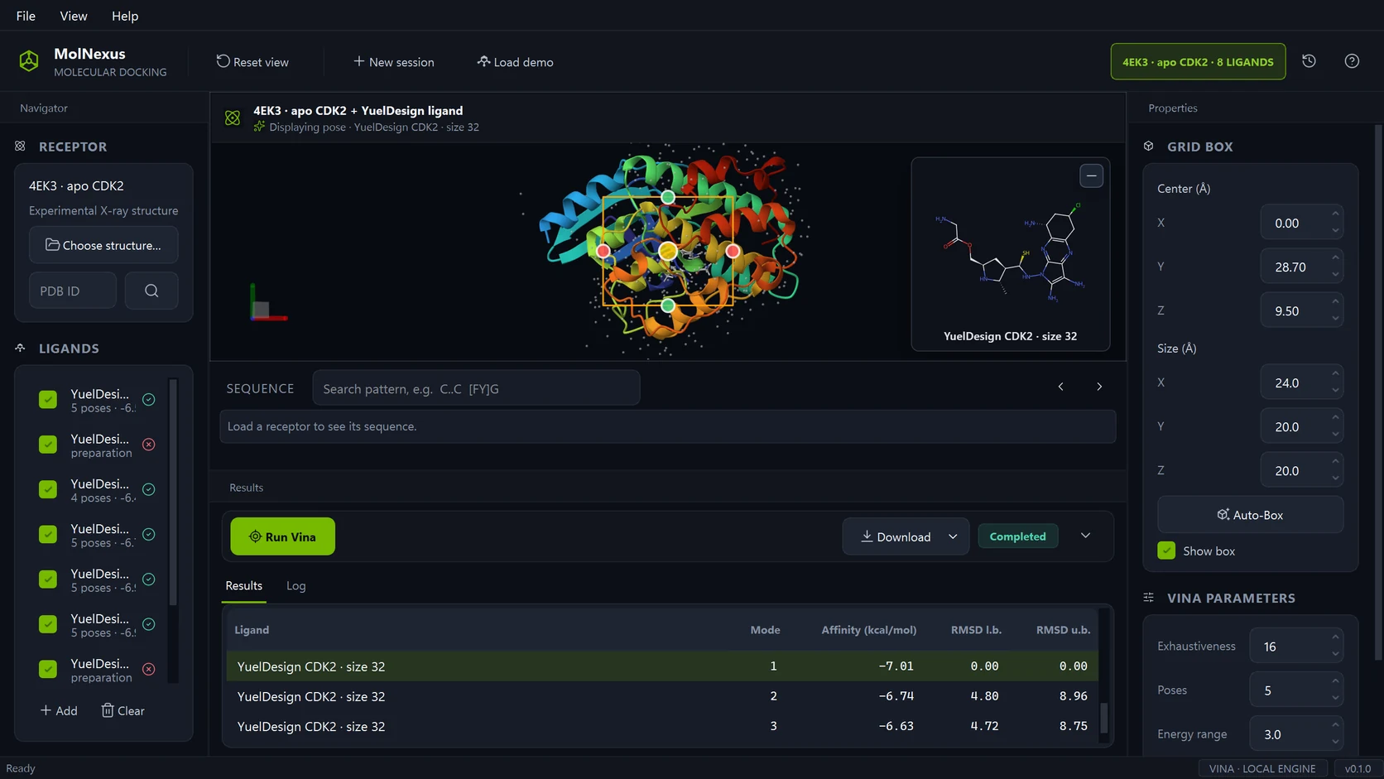1384x779 pixels.
Task: Click the Download button
Action: click(895, 536)
